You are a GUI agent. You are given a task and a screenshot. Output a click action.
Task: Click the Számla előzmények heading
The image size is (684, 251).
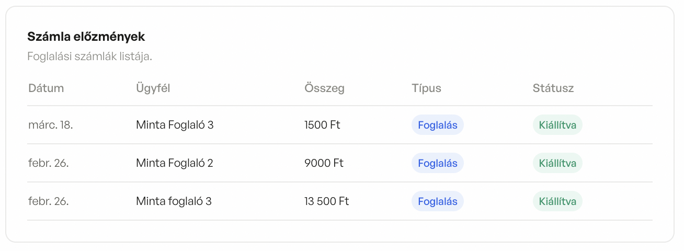coord(86,37)
